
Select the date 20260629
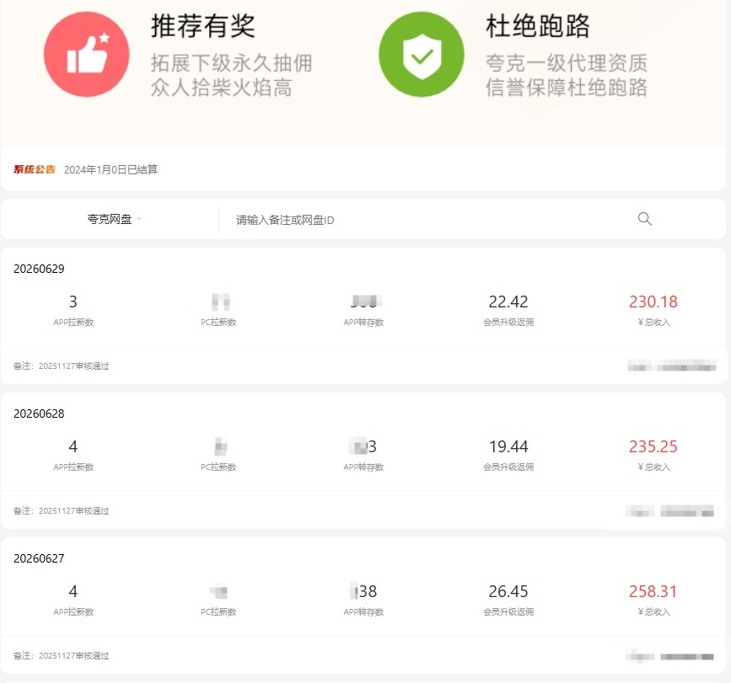[x=39, y=269]
